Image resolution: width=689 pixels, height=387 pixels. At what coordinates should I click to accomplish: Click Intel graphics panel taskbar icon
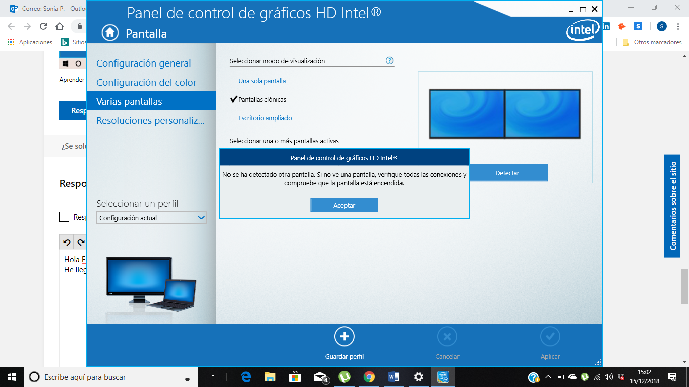[443, 377]
